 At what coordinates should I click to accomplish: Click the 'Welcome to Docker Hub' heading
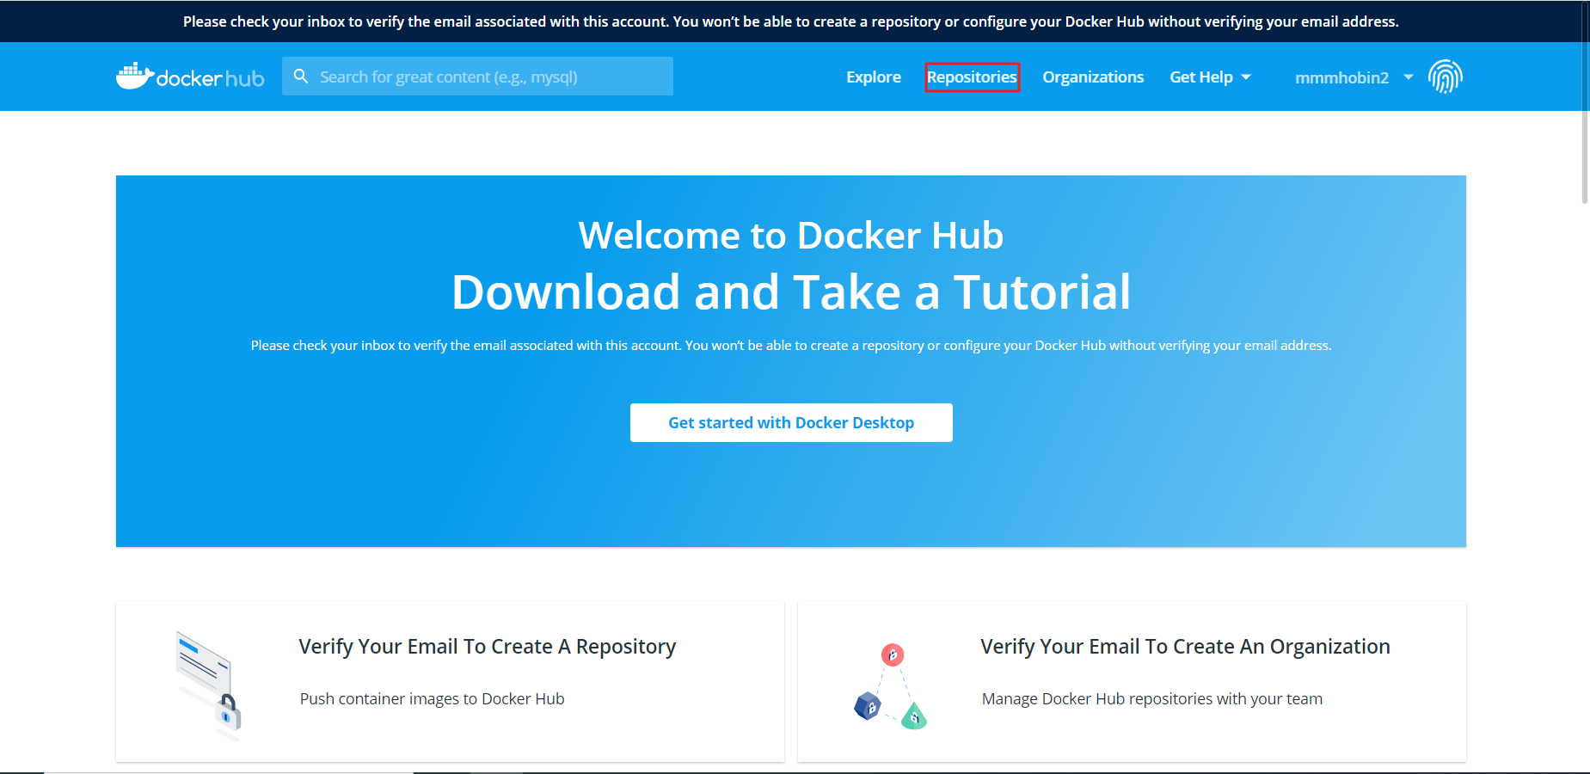pyautogui.click(x=791, y=236)
